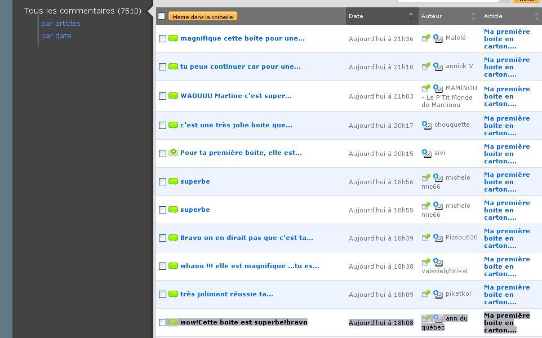The height and width of the screenshot is (338, 542).
Task: Click 'Date' column header text
Action: [x=356, y=16]
